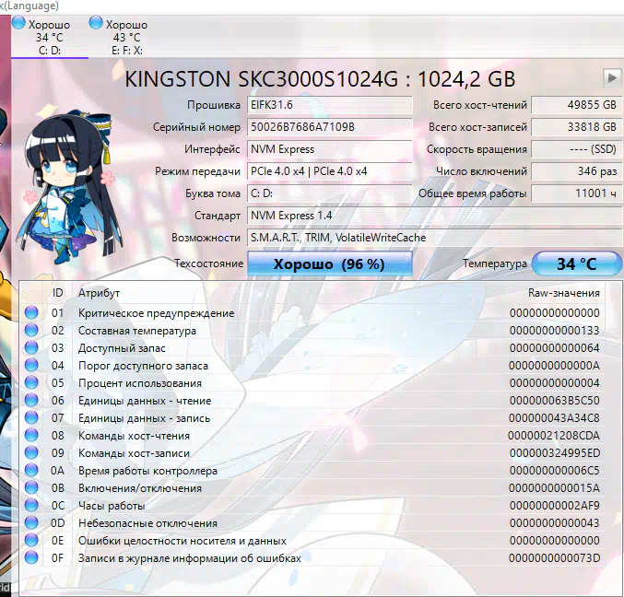Click status icon of Доступный запас row
The image size is (624, 597).
31,347
